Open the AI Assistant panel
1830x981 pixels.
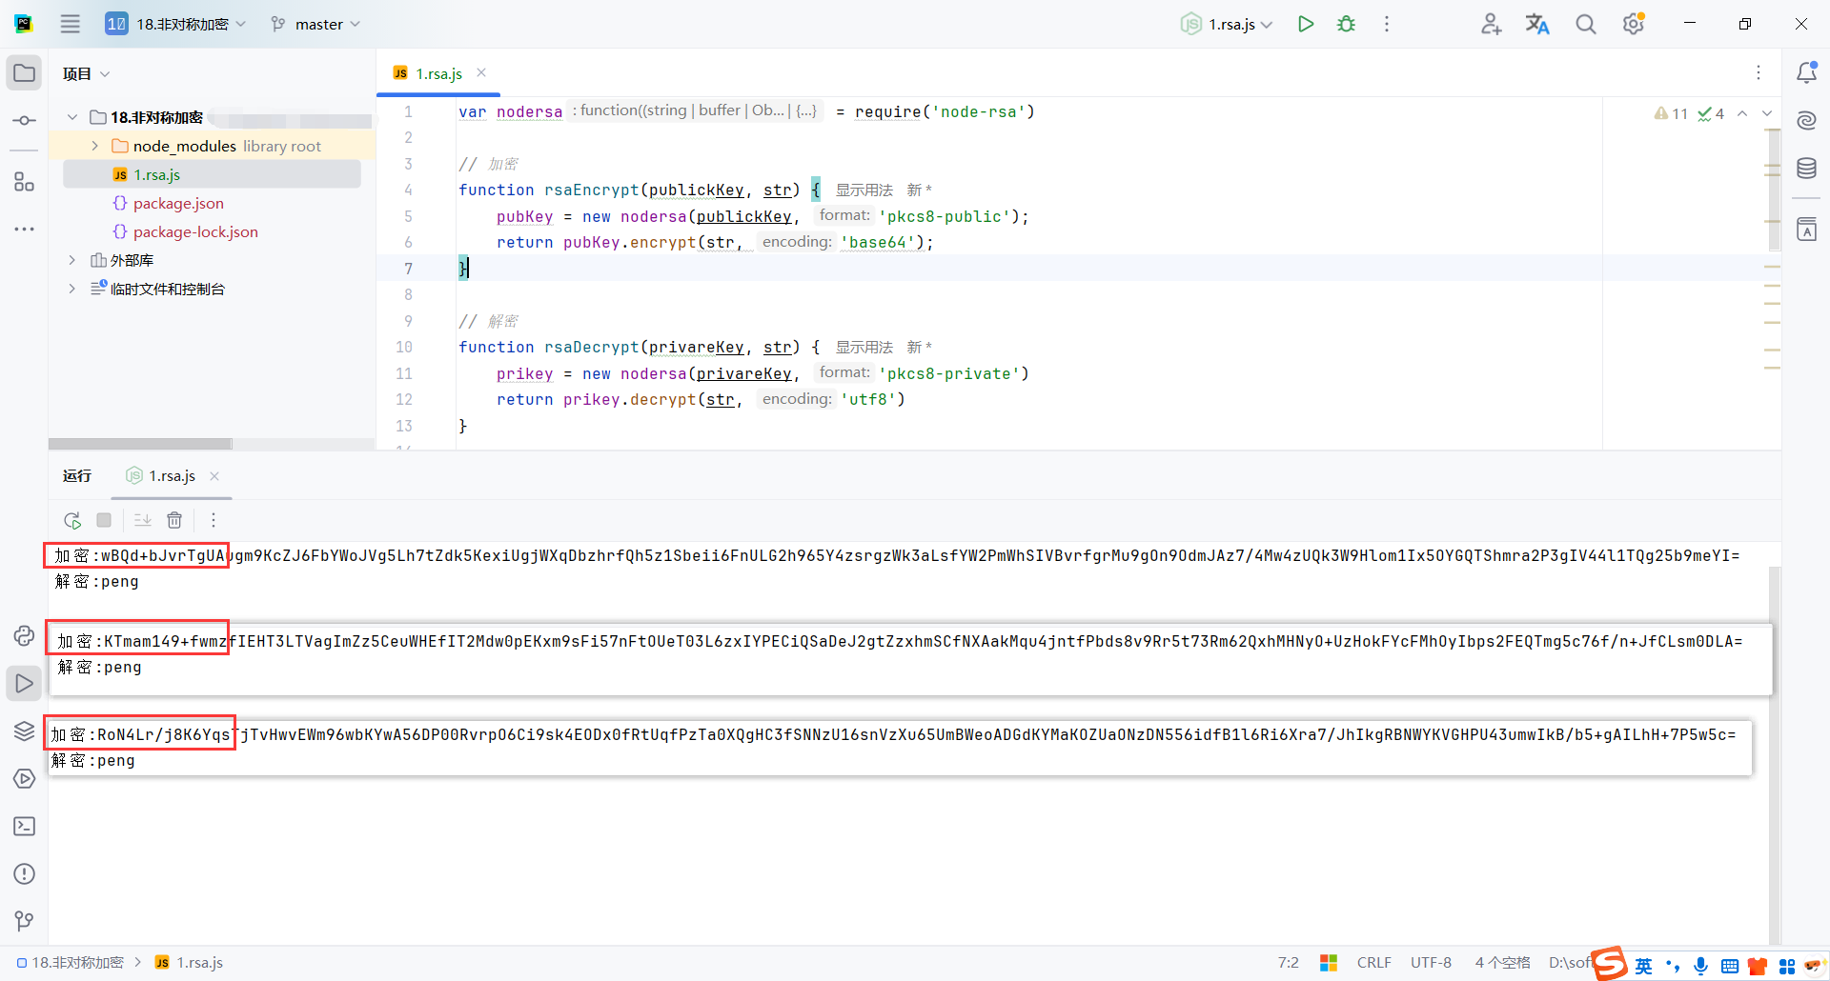click(1806, 120)
